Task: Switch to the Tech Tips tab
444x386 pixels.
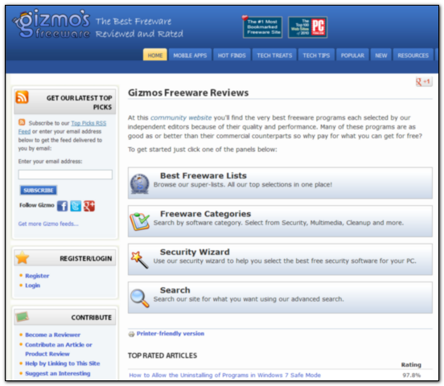Action: coord(316,55)
